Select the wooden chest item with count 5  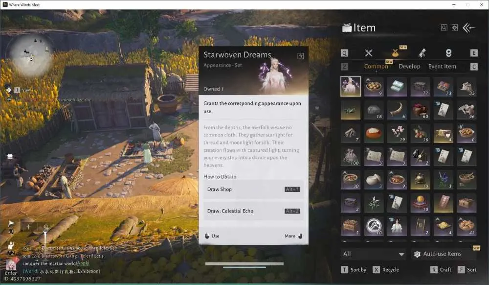351,226
